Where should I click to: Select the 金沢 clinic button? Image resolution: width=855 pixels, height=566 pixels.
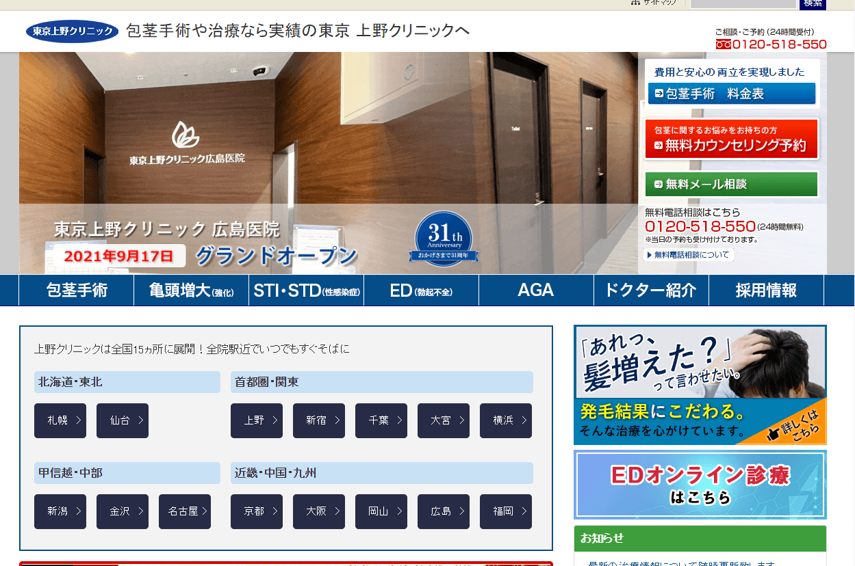click(123, 511)
